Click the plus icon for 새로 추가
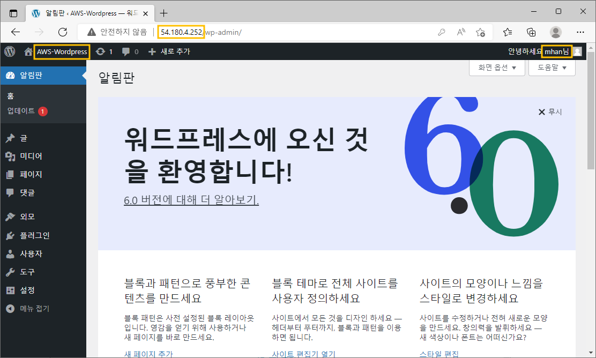Viewport: 596px width, 358px height. (x=152, y=51)
